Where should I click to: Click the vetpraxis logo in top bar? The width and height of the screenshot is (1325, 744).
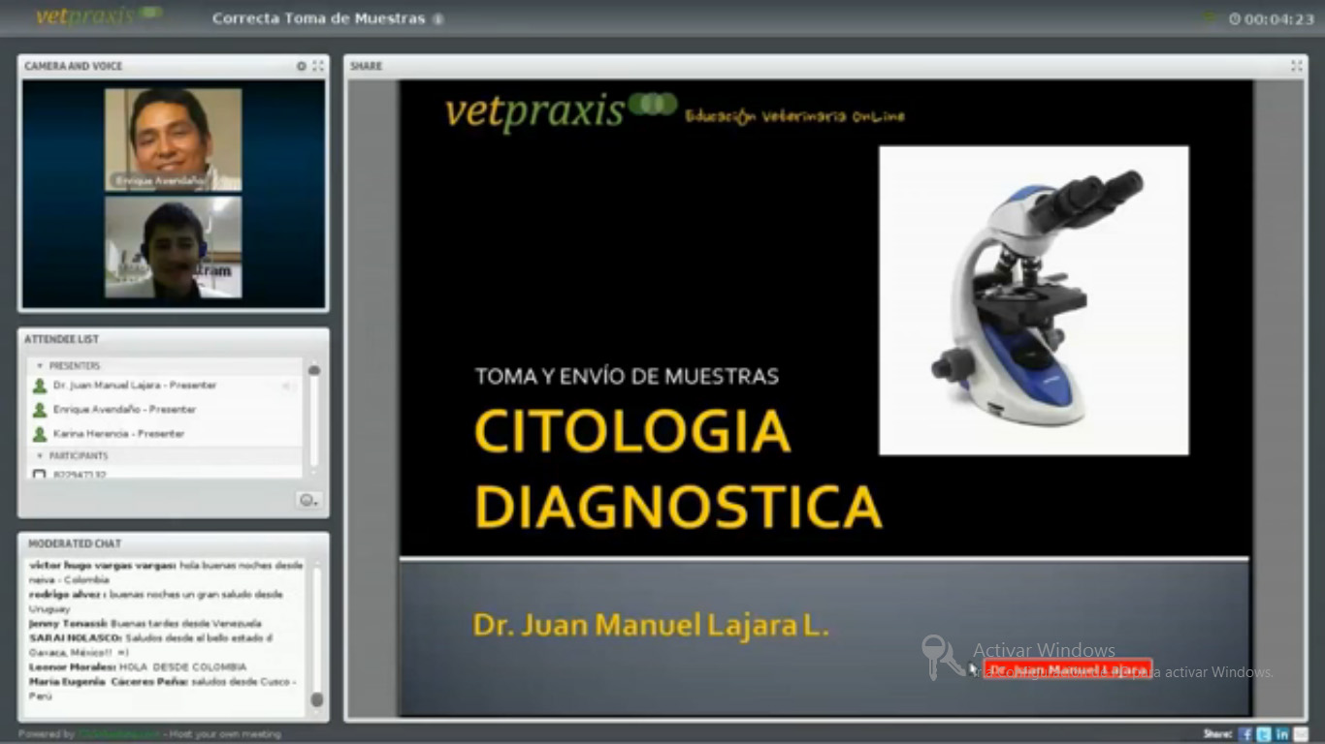pos(97,16)
